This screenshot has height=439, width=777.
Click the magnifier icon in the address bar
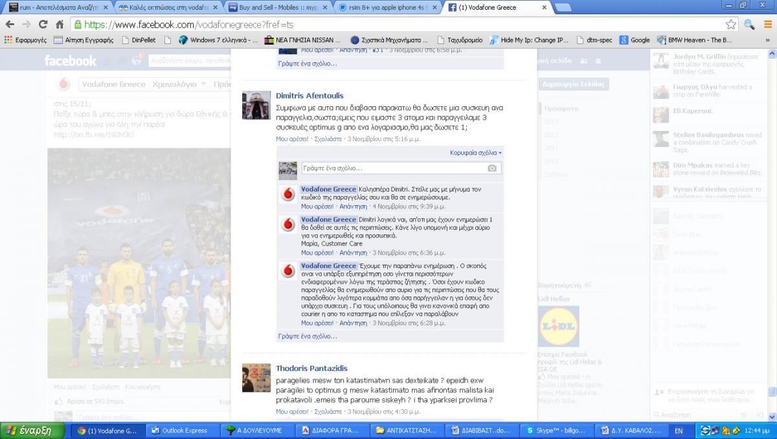(749, 25)
